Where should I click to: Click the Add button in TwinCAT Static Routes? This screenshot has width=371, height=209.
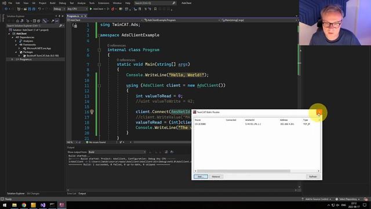pos(201,176)
